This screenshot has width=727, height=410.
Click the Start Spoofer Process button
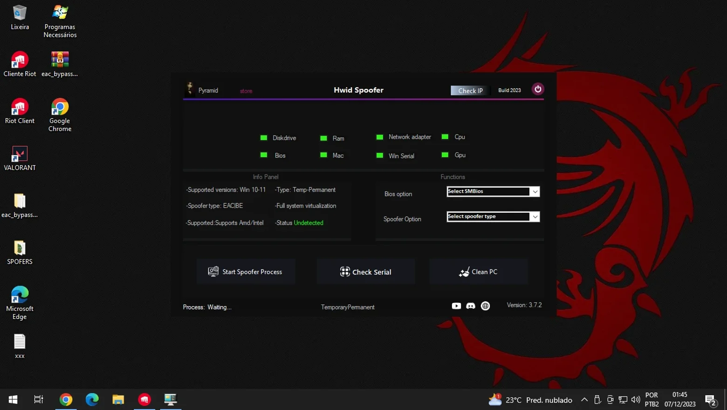coord(246,272)
